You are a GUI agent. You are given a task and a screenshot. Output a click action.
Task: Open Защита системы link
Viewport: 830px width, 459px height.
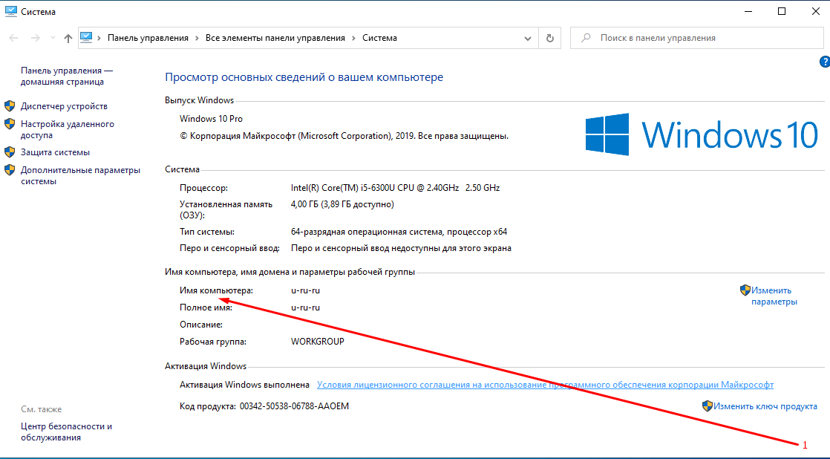(x=55, y=152)
